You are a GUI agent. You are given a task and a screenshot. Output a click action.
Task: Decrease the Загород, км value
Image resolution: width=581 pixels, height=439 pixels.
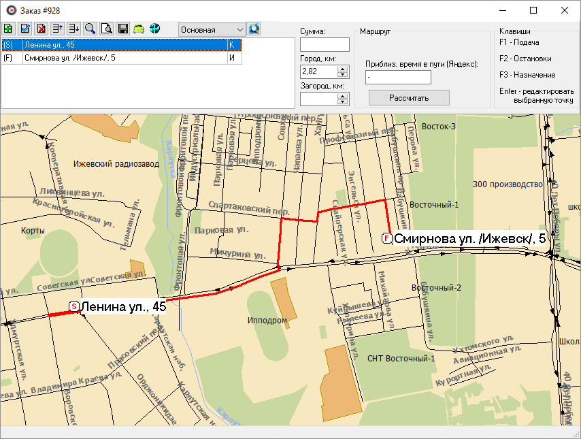[x=343, y=102]
